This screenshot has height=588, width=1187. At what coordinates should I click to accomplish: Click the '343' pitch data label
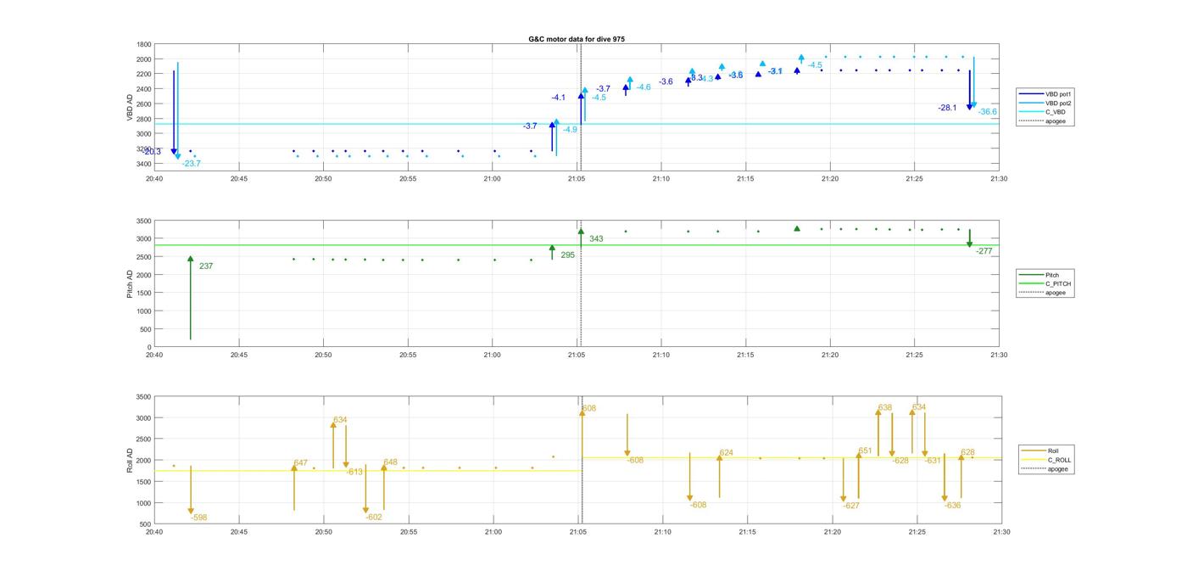[596, 239]
